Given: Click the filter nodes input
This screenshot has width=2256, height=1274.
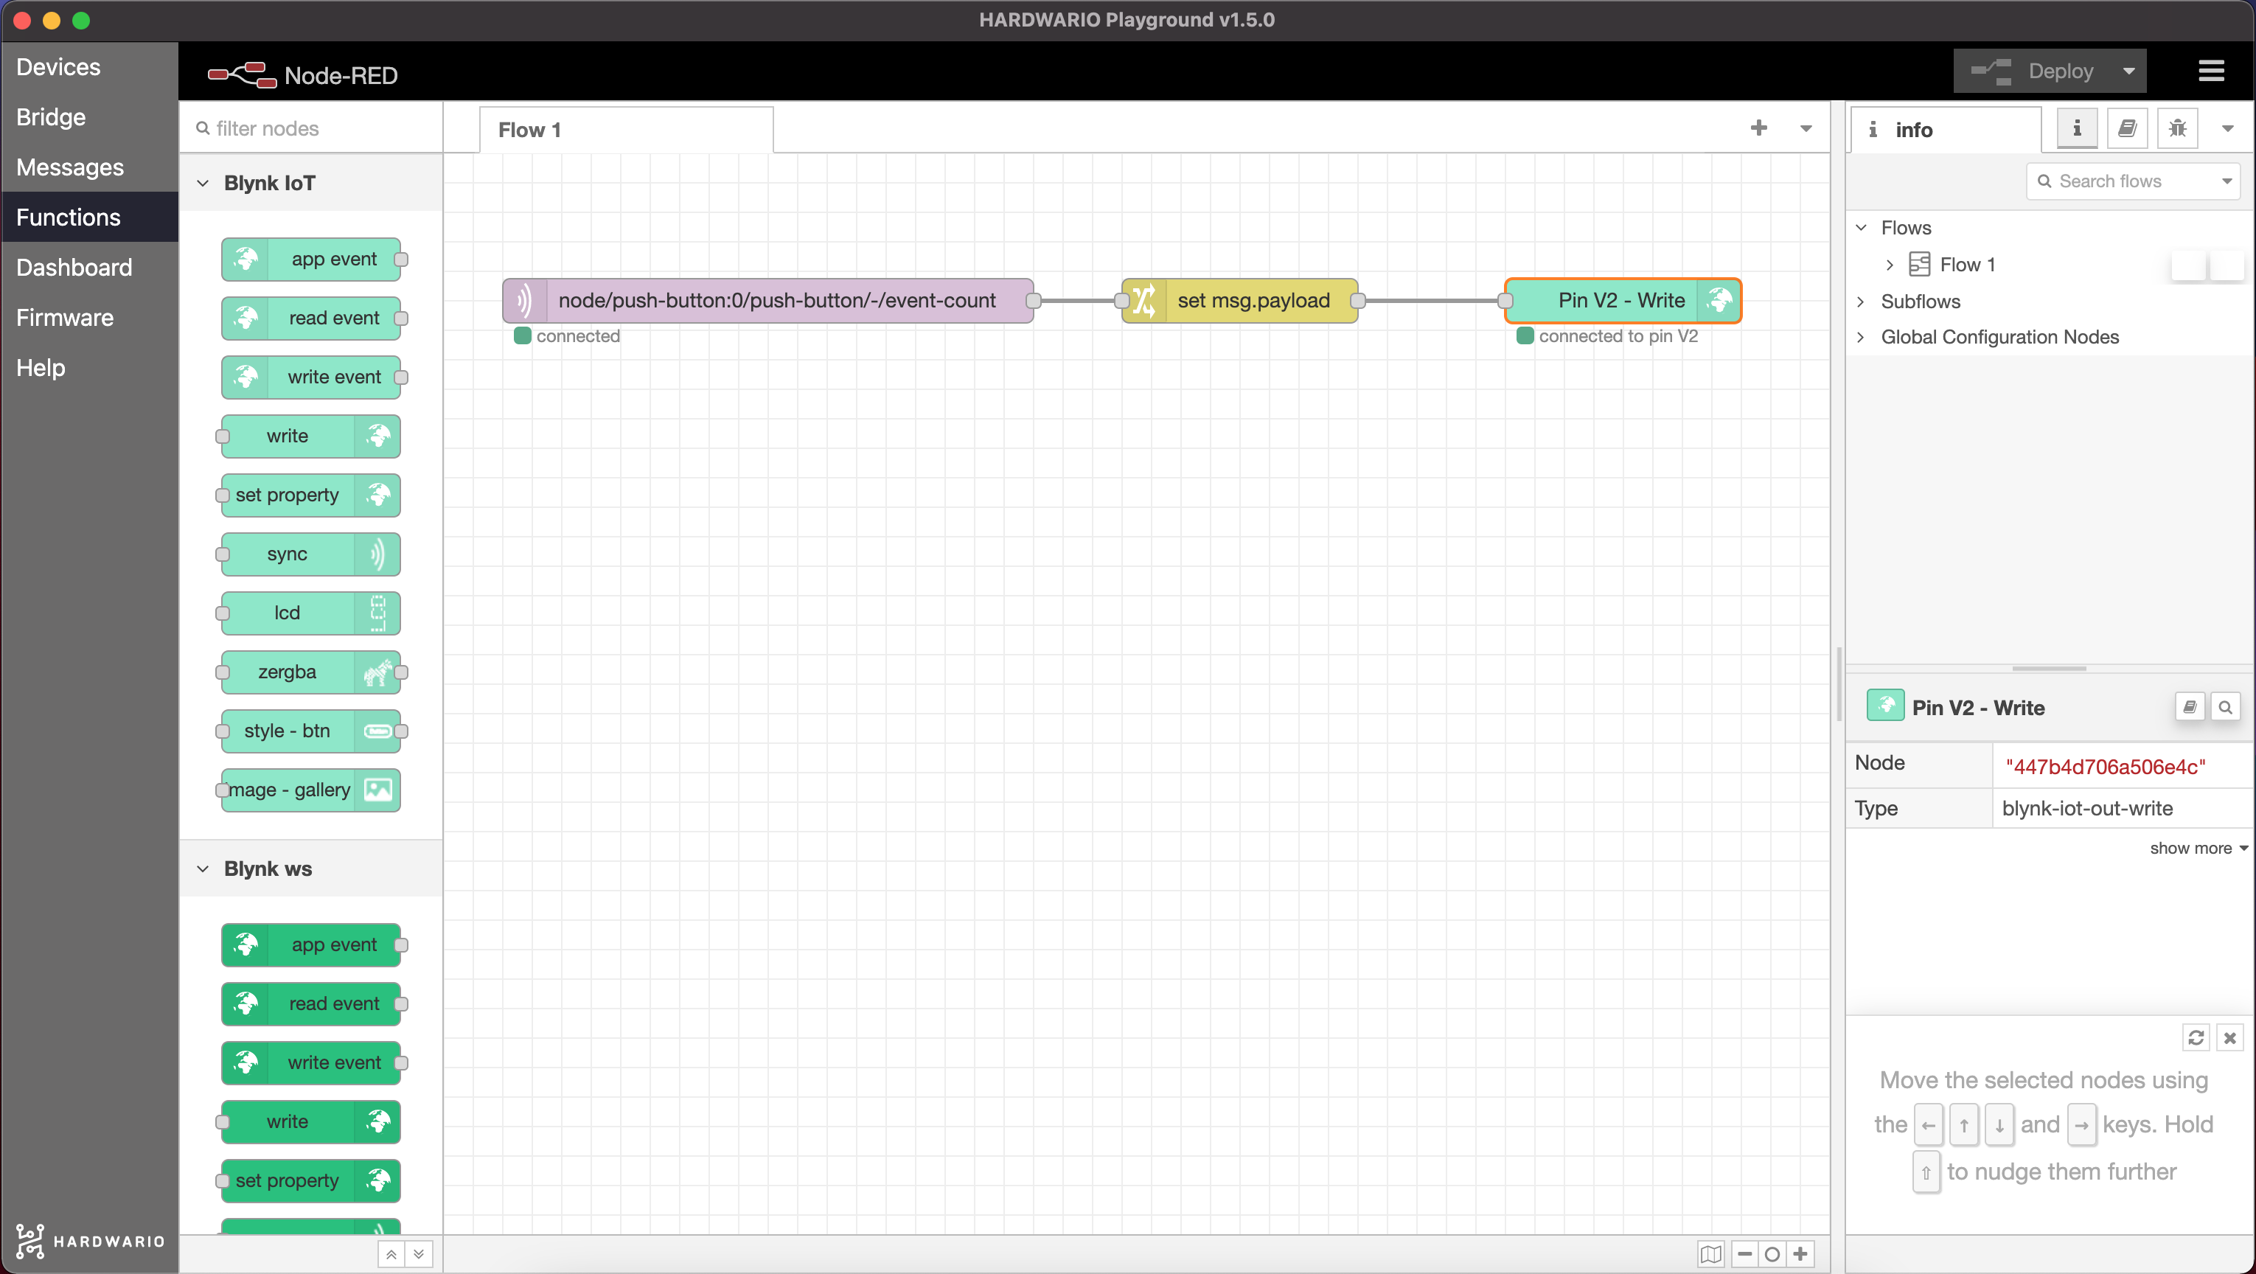Looking at the screenshot, I should 311,129.
